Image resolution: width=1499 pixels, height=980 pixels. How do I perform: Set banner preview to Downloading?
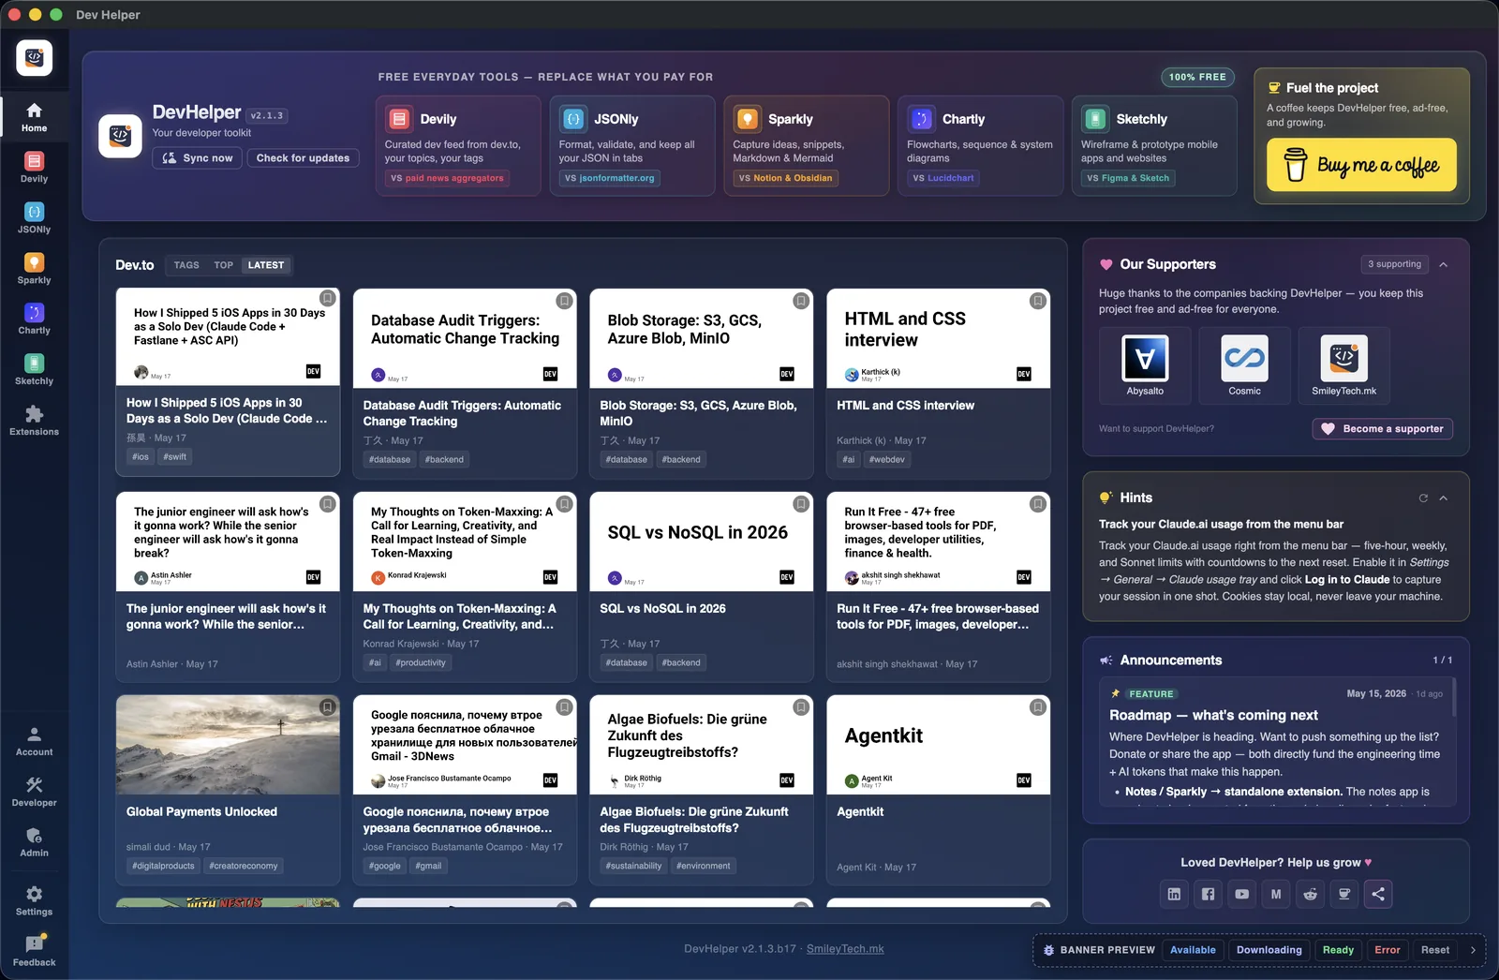[1269, 950]
